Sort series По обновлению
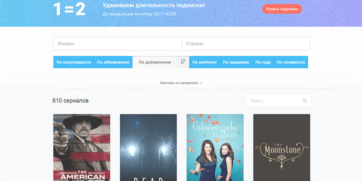 point(113,62)
